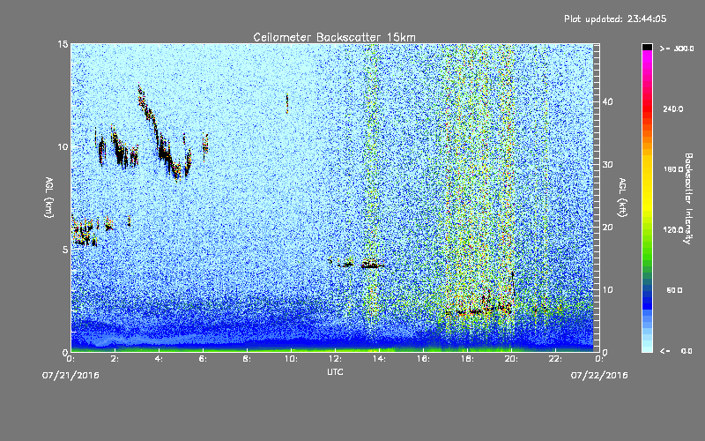Click the '20' tick on the kft axis
This screenshot has width=705, height=441.
click(x=607, y=228)
